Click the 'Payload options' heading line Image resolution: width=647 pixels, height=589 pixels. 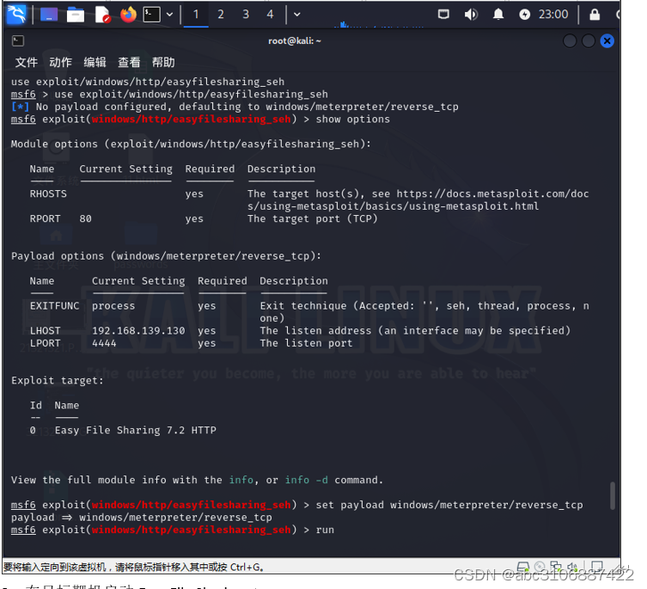point(167,256)
